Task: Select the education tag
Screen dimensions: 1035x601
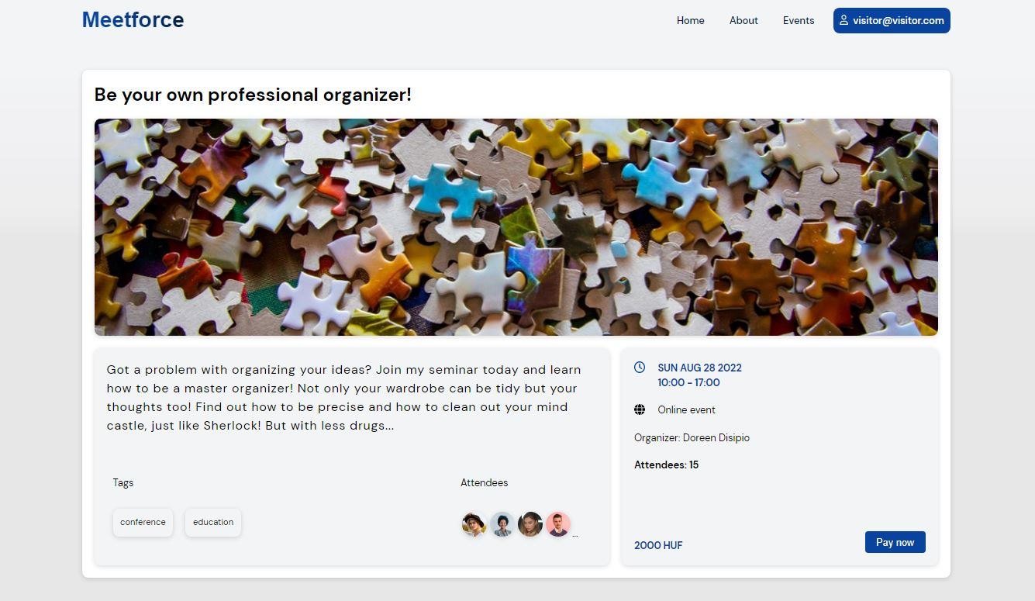Action: coord(213,522)
